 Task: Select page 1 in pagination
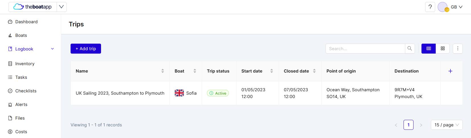click(408, 125)
